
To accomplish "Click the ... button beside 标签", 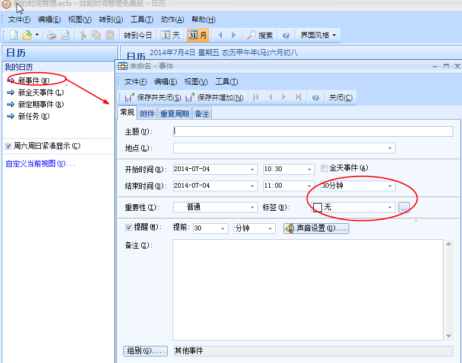I will [404, 207].
